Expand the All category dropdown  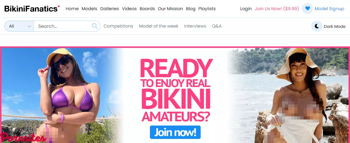pos(19,26)
